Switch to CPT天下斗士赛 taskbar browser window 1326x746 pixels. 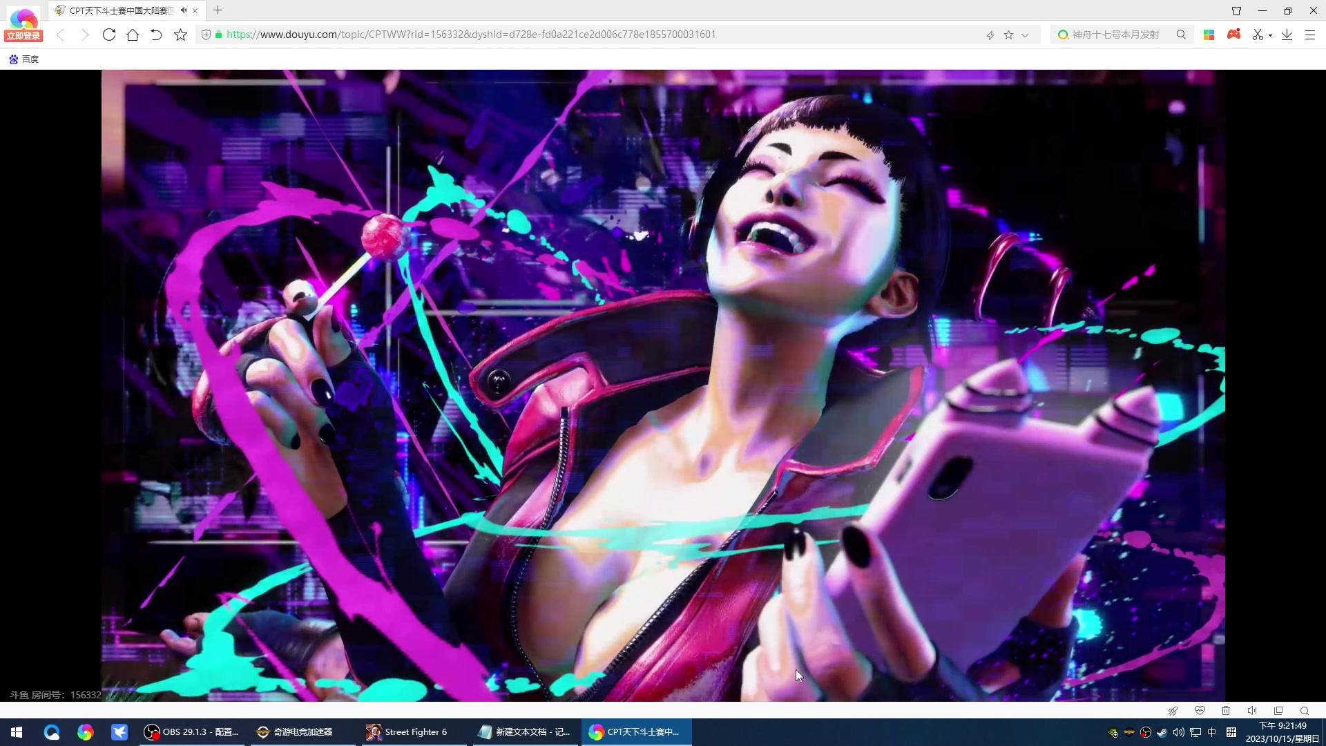(x=637, y=732)
